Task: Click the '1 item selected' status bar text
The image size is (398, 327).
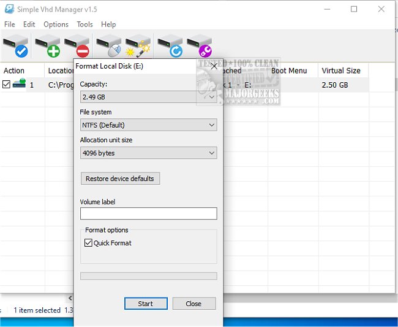Action: click(x=37, y=310)
